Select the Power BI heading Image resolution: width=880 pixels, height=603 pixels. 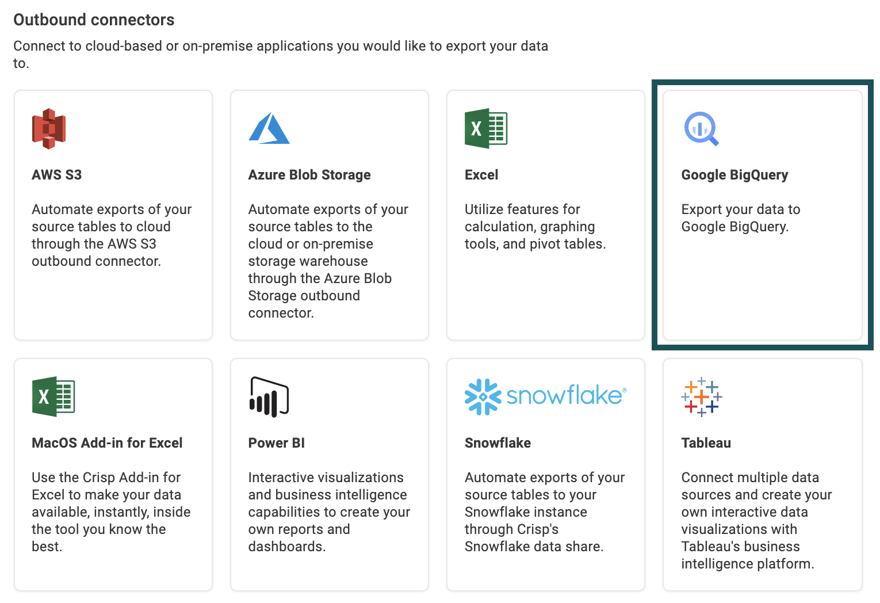click(x=277, y=443)
